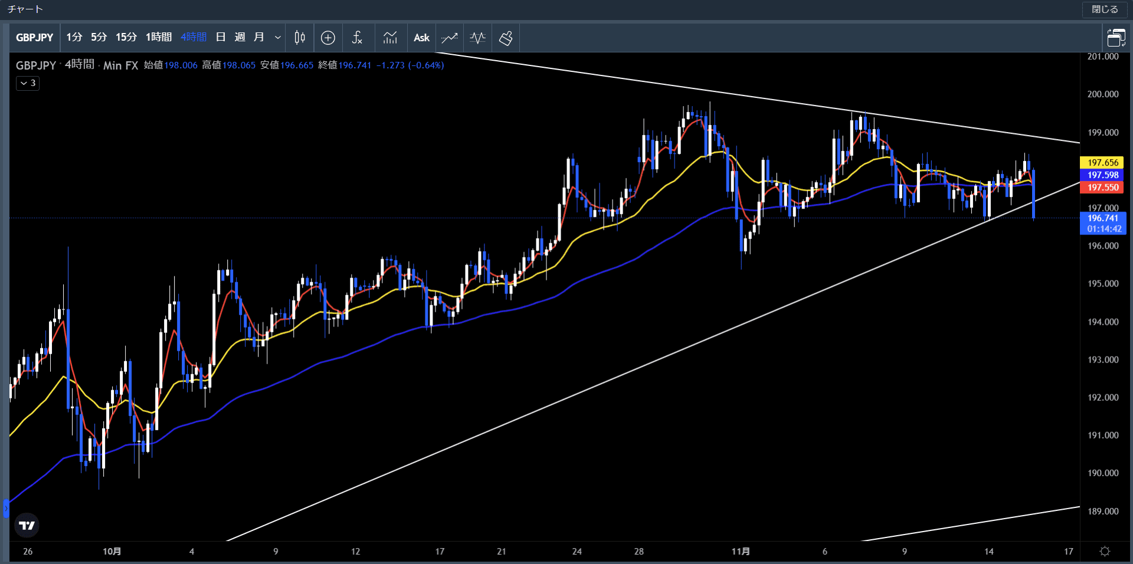This screenshot has width=1133, height=564.
Task: Click the 189.000 price axis label
Action: coord(1102,512)
